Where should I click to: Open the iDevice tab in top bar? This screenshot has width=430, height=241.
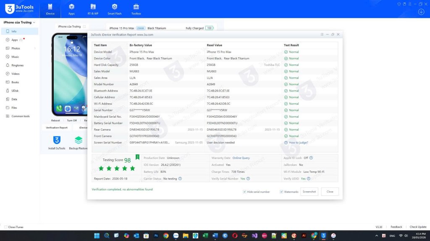(x=50, y=9)
